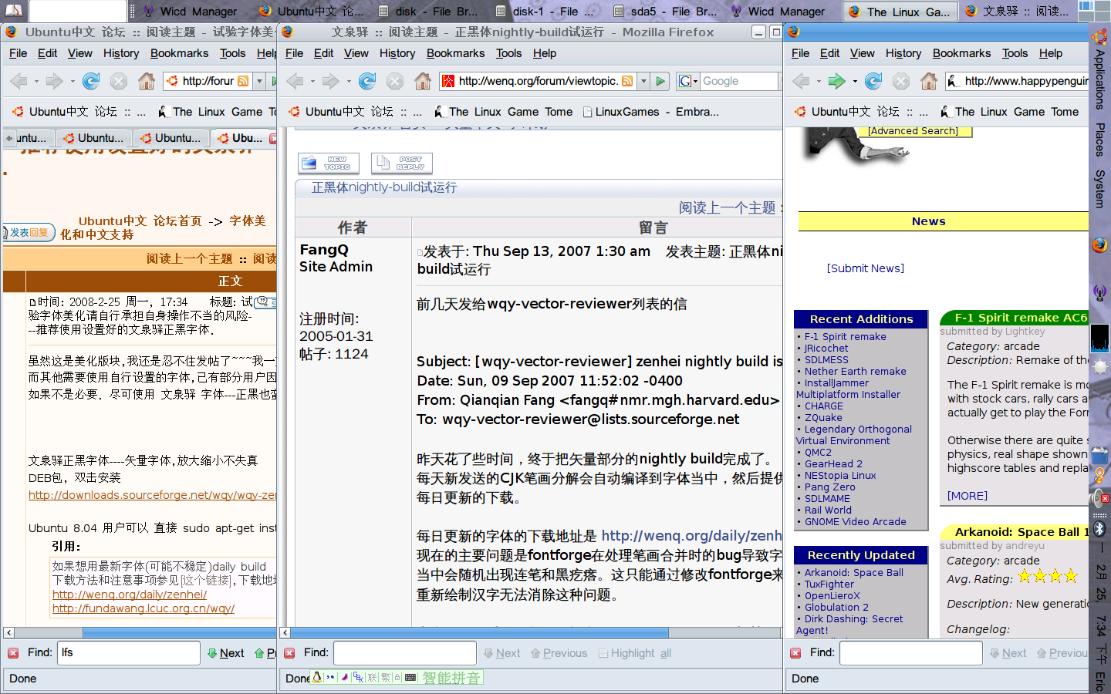This screenshot has width=1111, height=694.
Task: Close the find bar in middle window
Action: [289, 653]
